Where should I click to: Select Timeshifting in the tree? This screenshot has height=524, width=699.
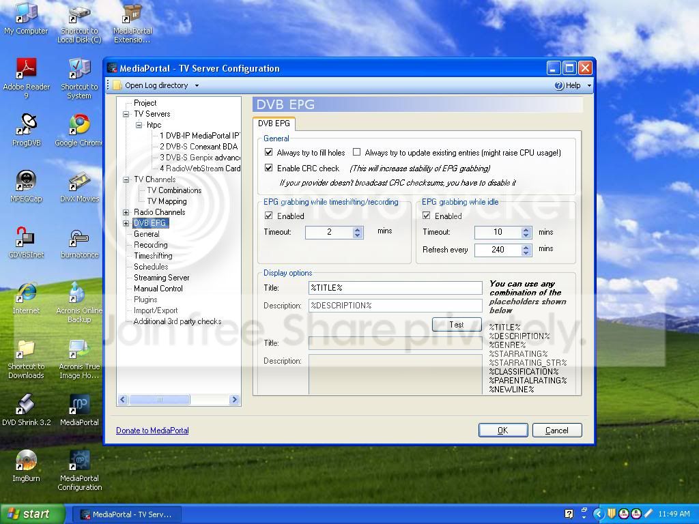coord(153,256)
